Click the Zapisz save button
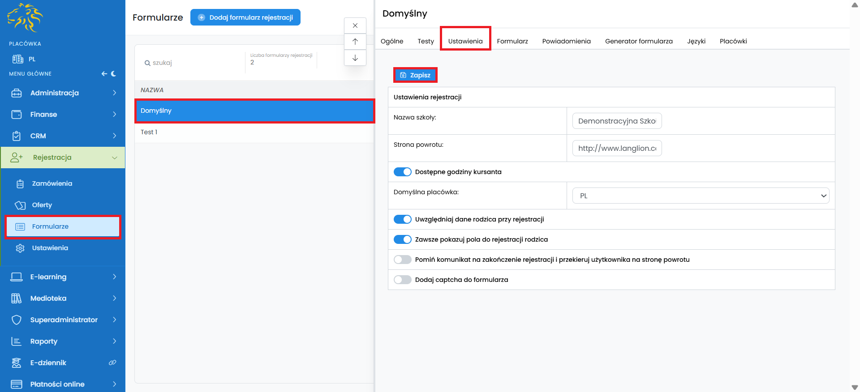This screenshot has height=392, width=860. 415,75
